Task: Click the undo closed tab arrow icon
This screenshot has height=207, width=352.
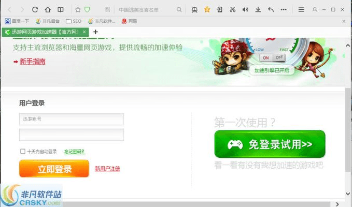Action: pos(271,9)
